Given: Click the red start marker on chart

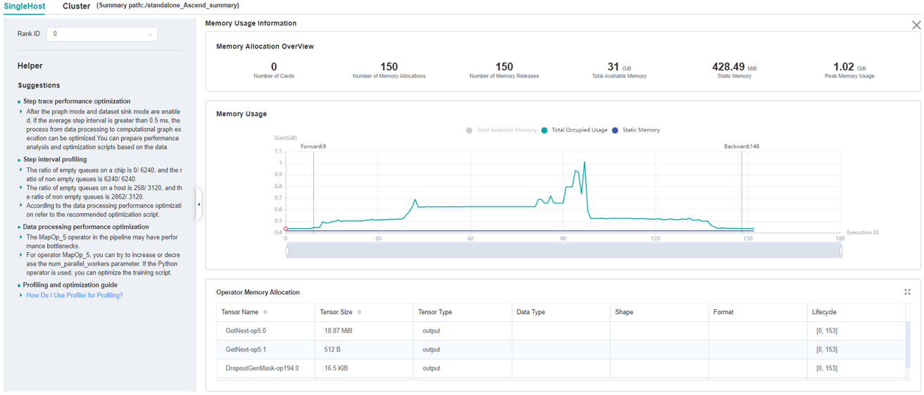Looking at the screenshot, I should pos(286,229).
